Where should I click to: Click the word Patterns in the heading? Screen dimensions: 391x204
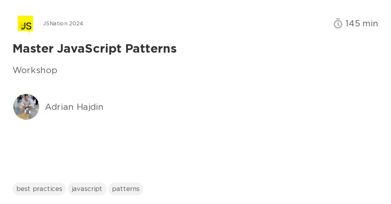(x=151, y=49)
